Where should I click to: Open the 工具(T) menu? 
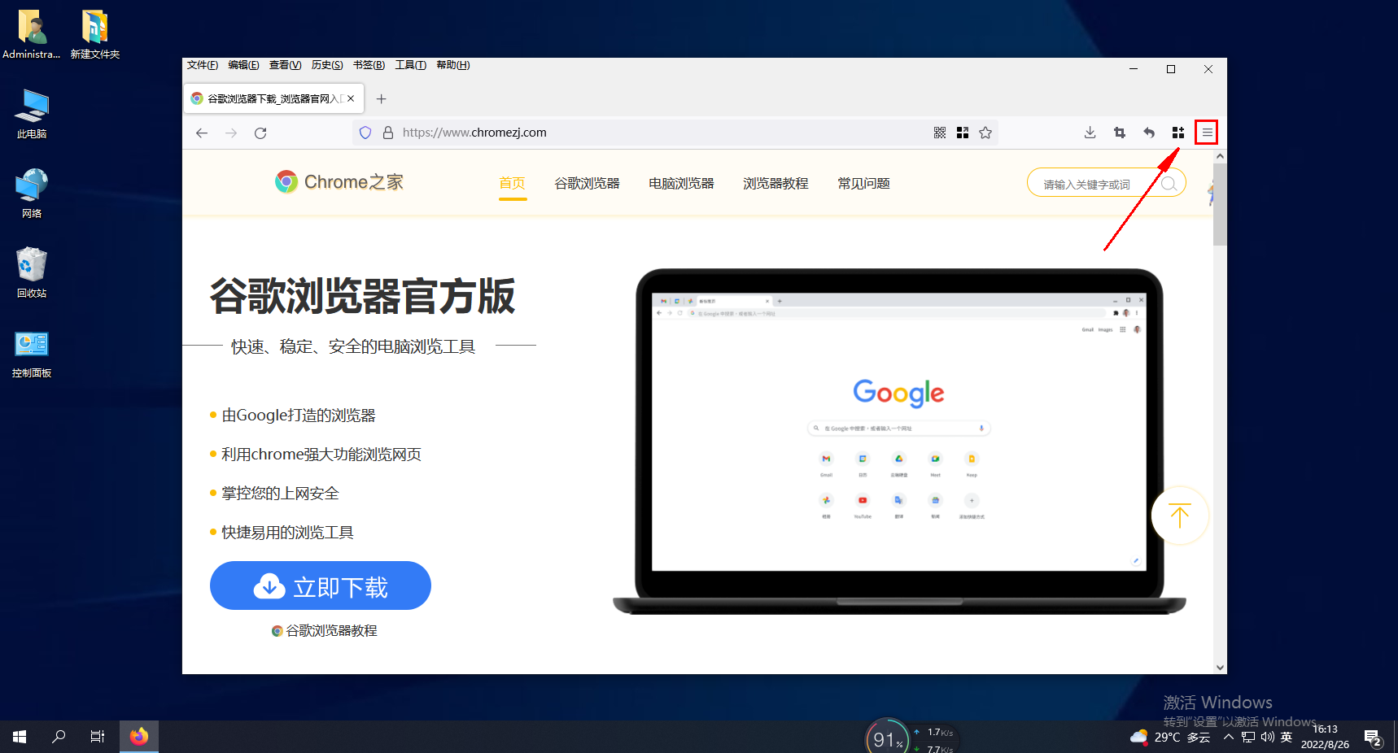(411, 65)
